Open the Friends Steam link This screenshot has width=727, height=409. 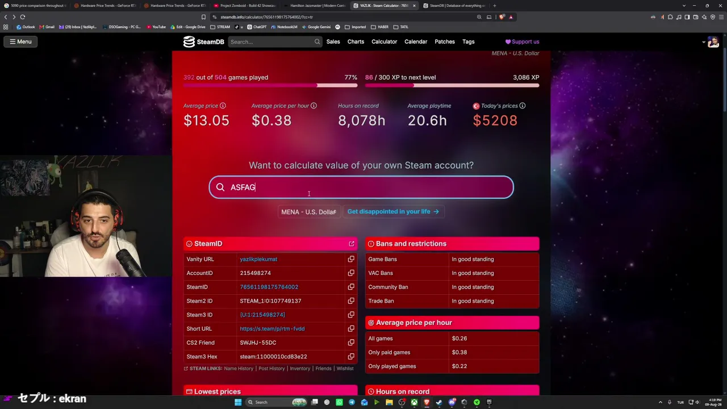coord(323,369)
